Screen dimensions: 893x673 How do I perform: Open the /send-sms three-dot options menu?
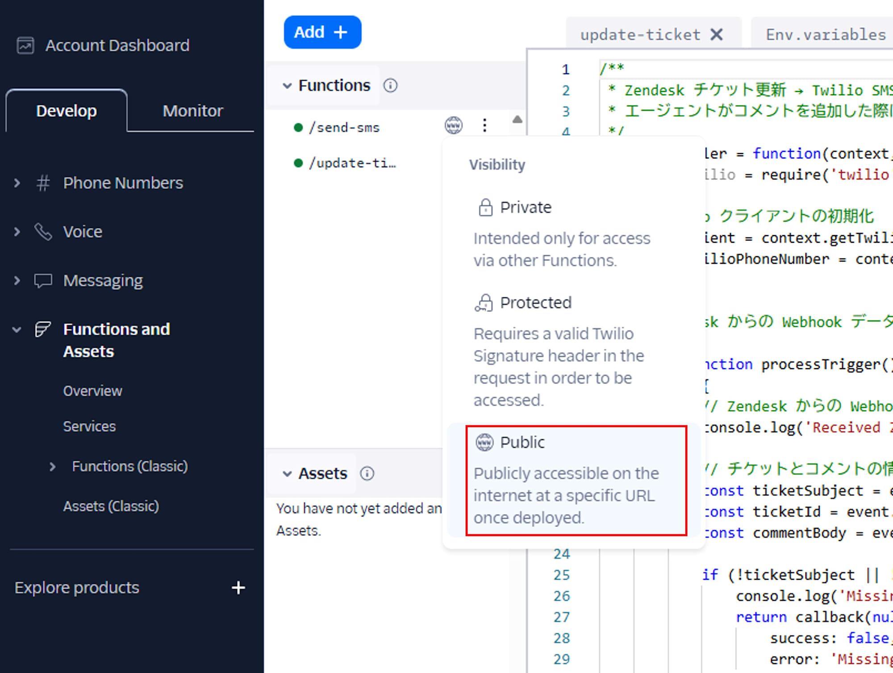pos(484,125)
